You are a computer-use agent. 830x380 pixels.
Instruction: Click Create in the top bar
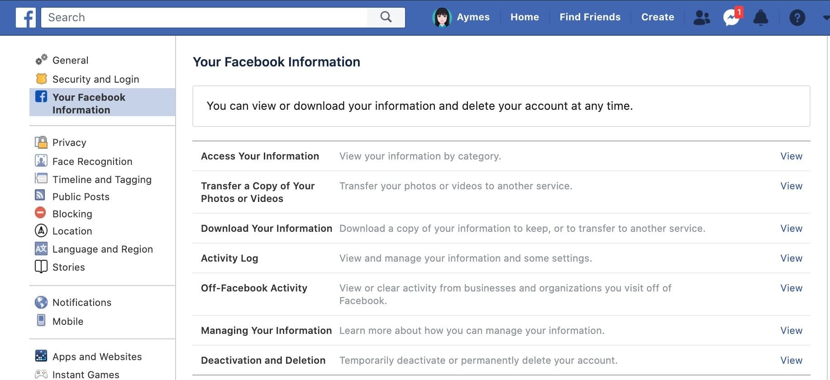tap(658, 17)
